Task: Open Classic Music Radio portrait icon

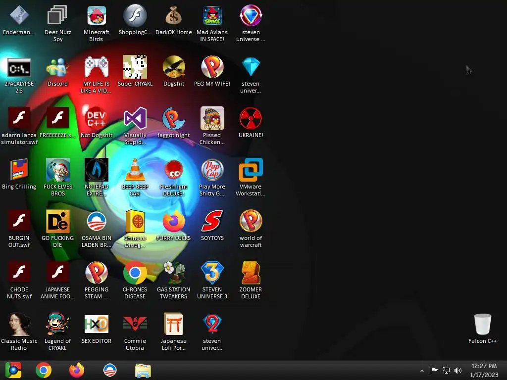Action: (19, 324)
